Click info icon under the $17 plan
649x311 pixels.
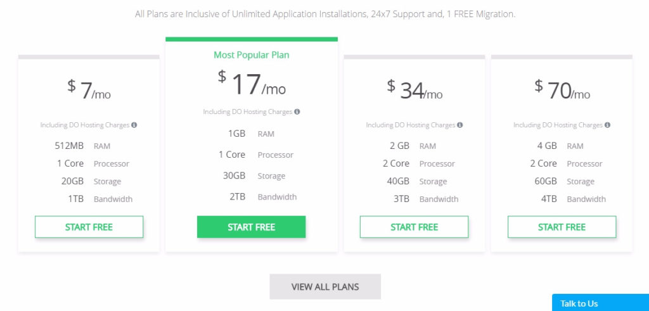(x=297, y=111)
